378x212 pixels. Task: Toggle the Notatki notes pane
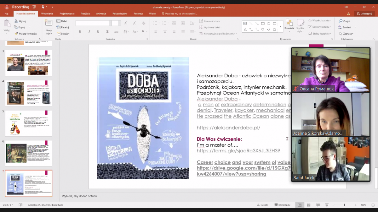pos(262,205)
